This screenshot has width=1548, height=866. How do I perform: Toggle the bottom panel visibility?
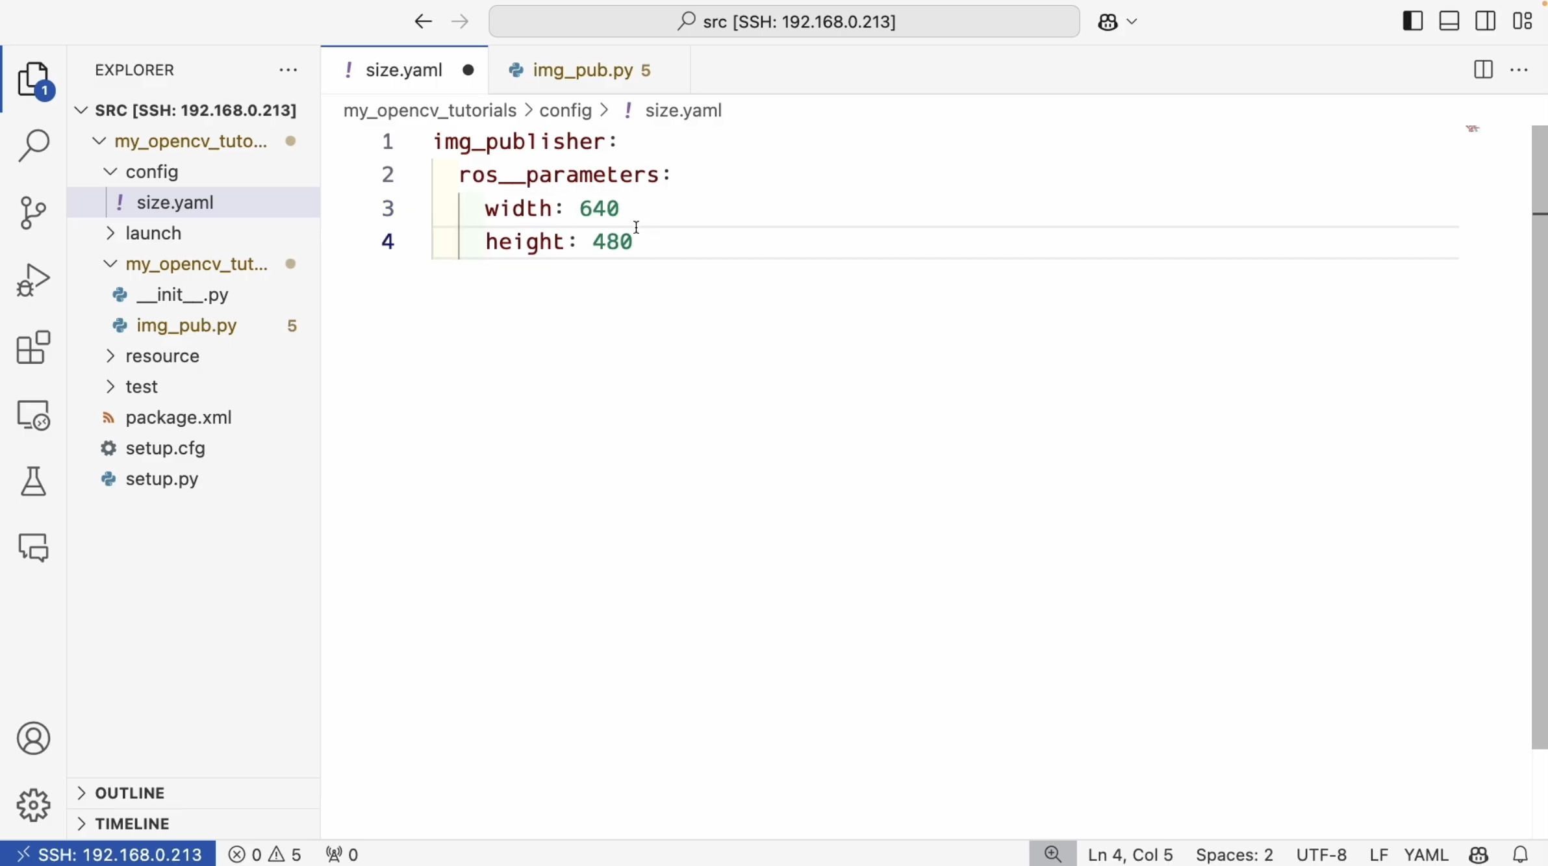1449,21
